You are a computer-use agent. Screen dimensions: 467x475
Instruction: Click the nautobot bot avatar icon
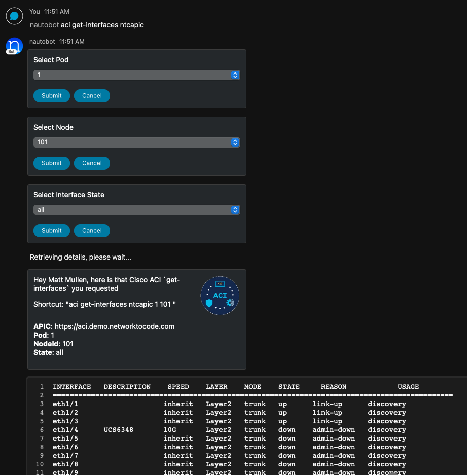coord(14,46)
